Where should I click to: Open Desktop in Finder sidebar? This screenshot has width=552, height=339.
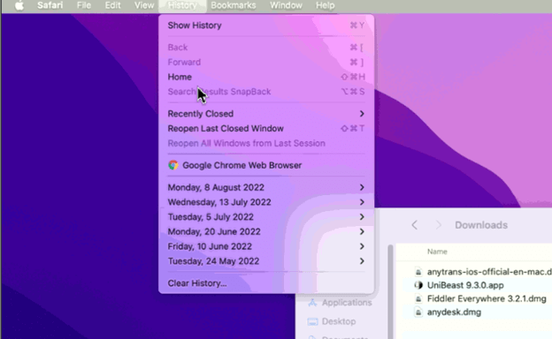click(x=332, y=321)
